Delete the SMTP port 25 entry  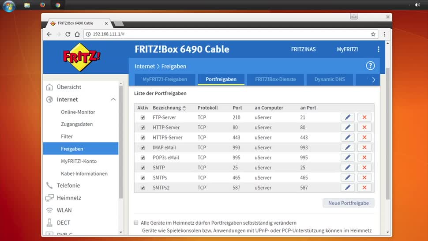point(364,168)
